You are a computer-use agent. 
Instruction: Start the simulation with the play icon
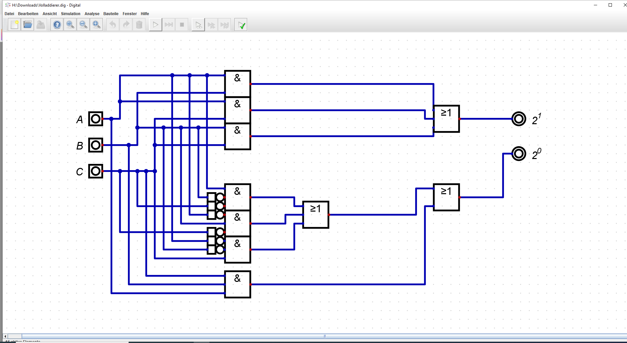click(x=156, y=25)
